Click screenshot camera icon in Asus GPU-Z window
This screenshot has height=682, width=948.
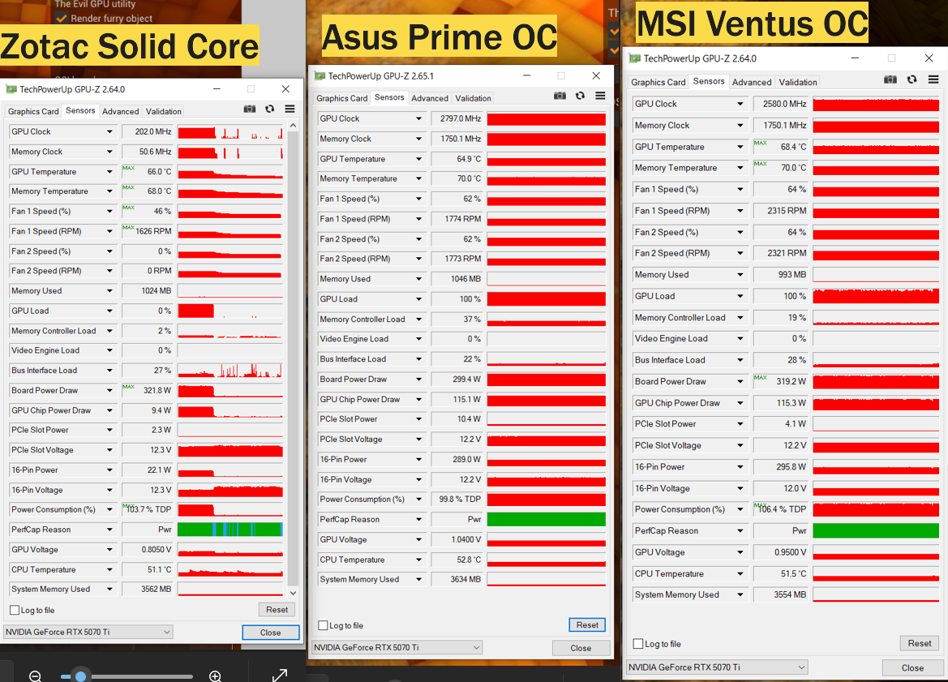[560, 96]
